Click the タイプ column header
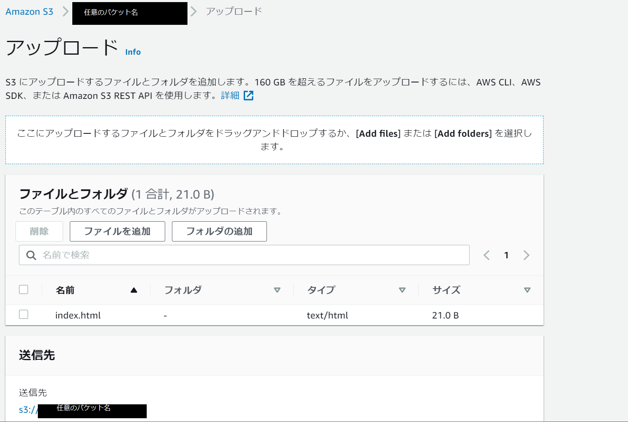Viewport: 628px width, 422px height. coord(321,290)
